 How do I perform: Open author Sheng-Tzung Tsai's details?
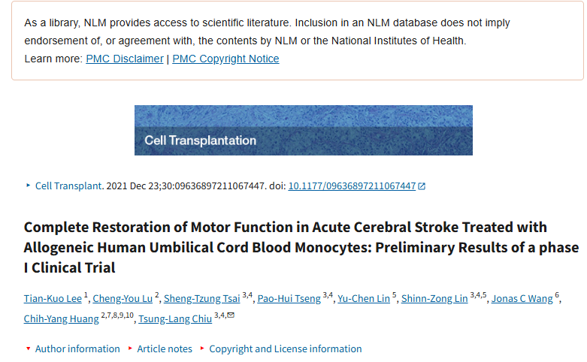(x=201, y=299)
